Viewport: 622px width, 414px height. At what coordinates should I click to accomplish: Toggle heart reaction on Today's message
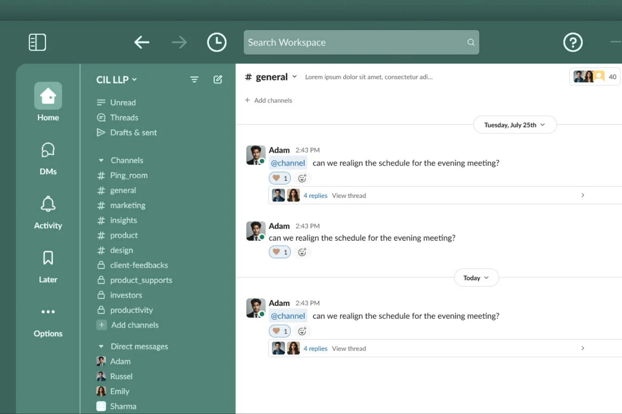click(280, 331)
